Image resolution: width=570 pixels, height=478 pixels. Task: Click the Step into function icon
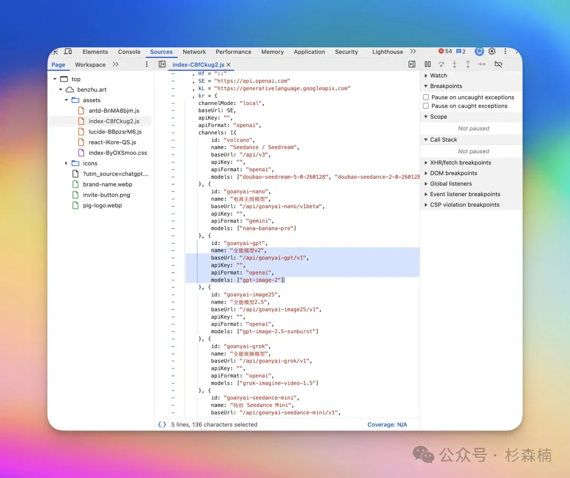pos(454,64)
